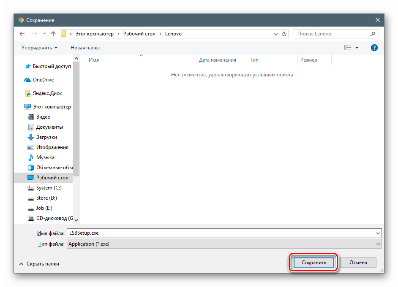Click the Видео film icon

[31, 117]
